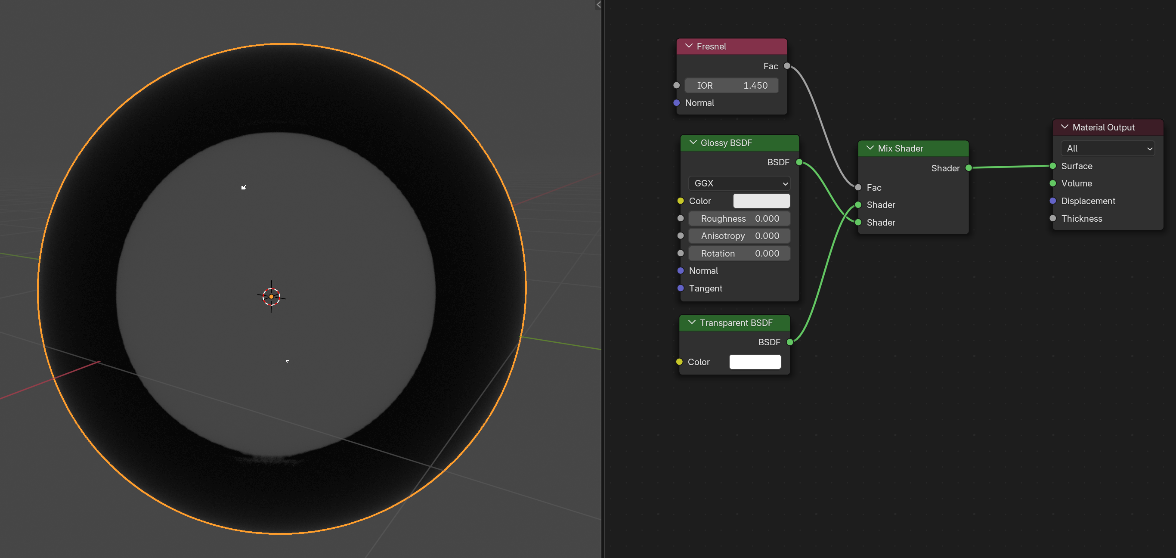Click the Fresnel Fac output socket
1176x558 pixels.
[x=786, y=66]
